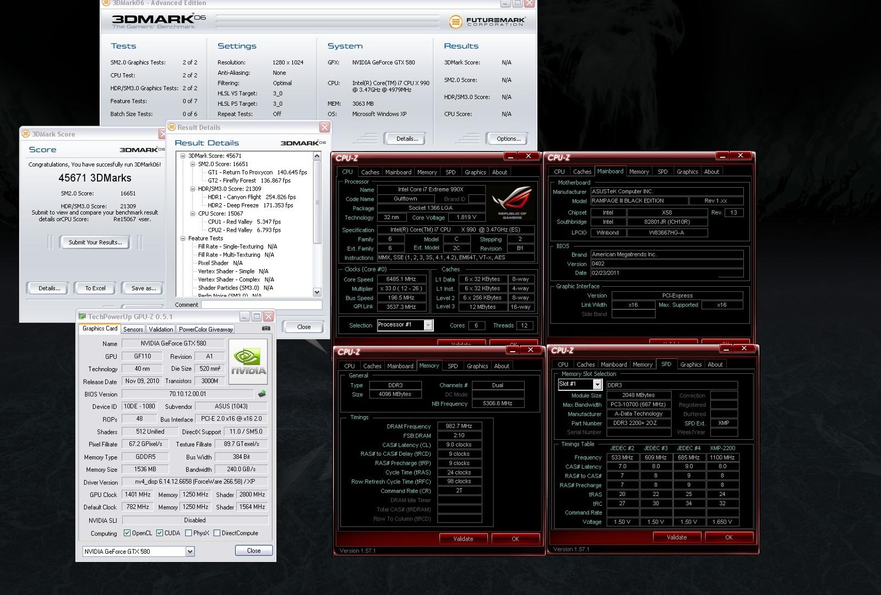Open the PowerColor Giveaway tab
This screenshot has height=595, width=881.
(x=206, y=329)
